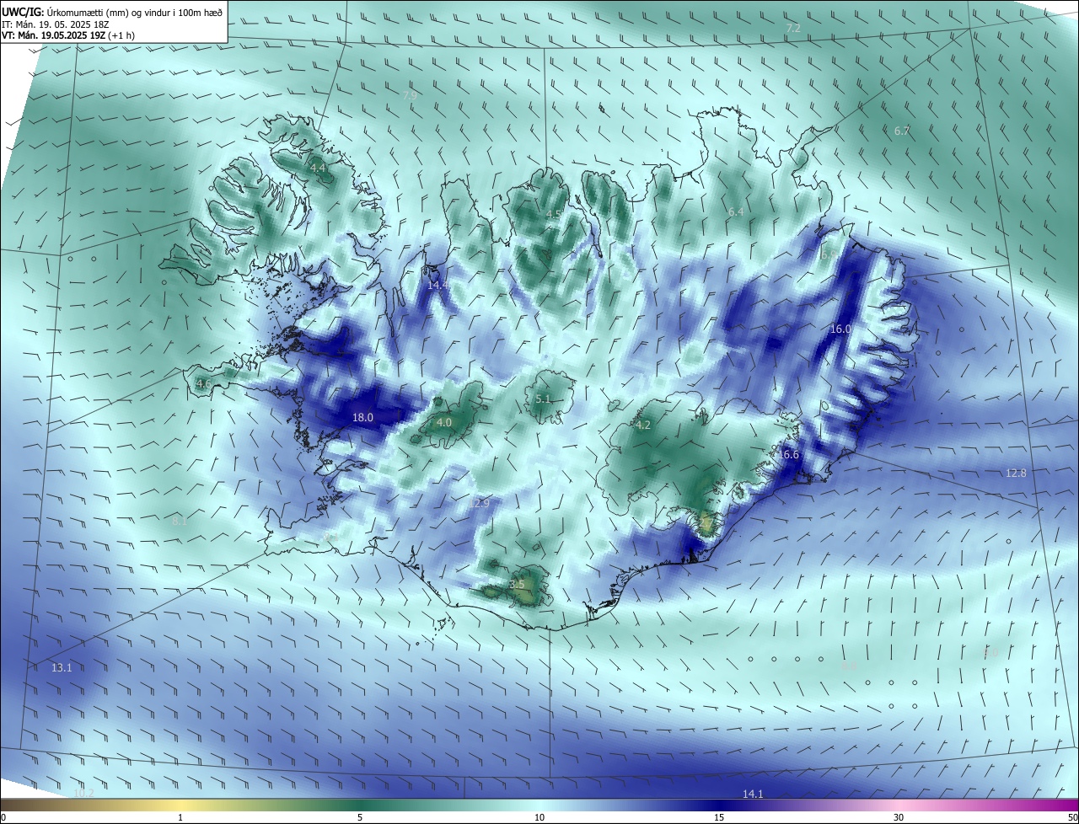Select the 10.2 value label at bottom left
This screenshot has height=824, width=1079.
[x=83, y=794]
